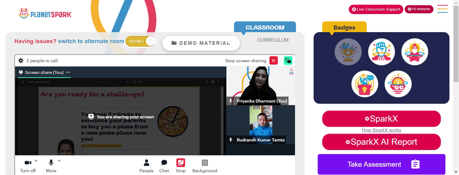Click the How SparkX works link
This screenshot has width=459, height=175.
(381, 130)
